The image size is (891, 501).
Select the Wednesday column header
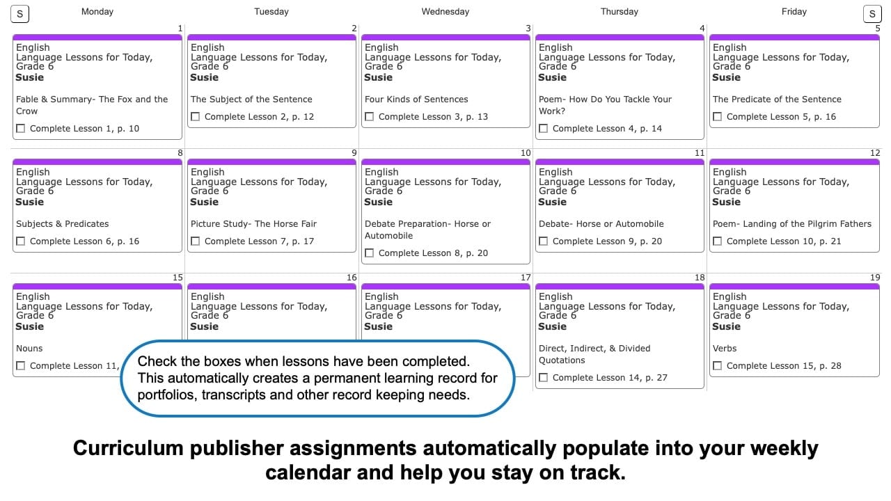445,12
